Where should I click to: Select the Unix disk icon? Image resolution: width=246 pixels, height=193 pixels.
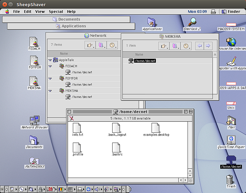pos(231,106)
